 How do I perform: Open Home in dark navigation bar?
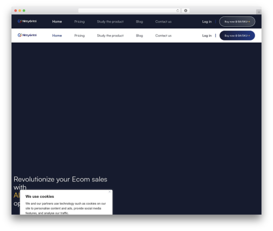pos(57,21)
